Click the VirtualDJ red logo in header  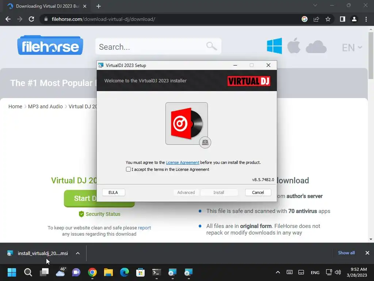tap(249, 81)
